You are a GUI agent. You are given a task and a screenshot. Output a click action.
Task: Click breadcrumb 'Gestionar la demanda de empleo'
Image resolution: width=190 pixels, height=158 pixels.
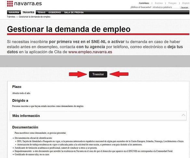pyautogui.click(x=34, y=17)
